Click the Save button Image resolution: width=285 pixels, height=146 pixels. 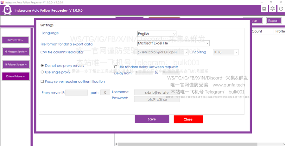(152, 119)
